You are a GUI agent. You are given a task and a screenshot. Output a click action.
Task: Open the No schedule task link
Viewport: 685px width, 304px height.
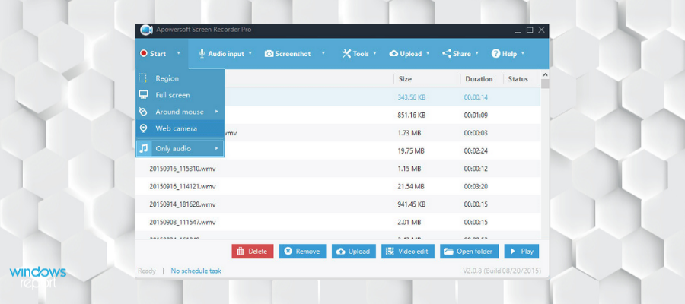196,271
